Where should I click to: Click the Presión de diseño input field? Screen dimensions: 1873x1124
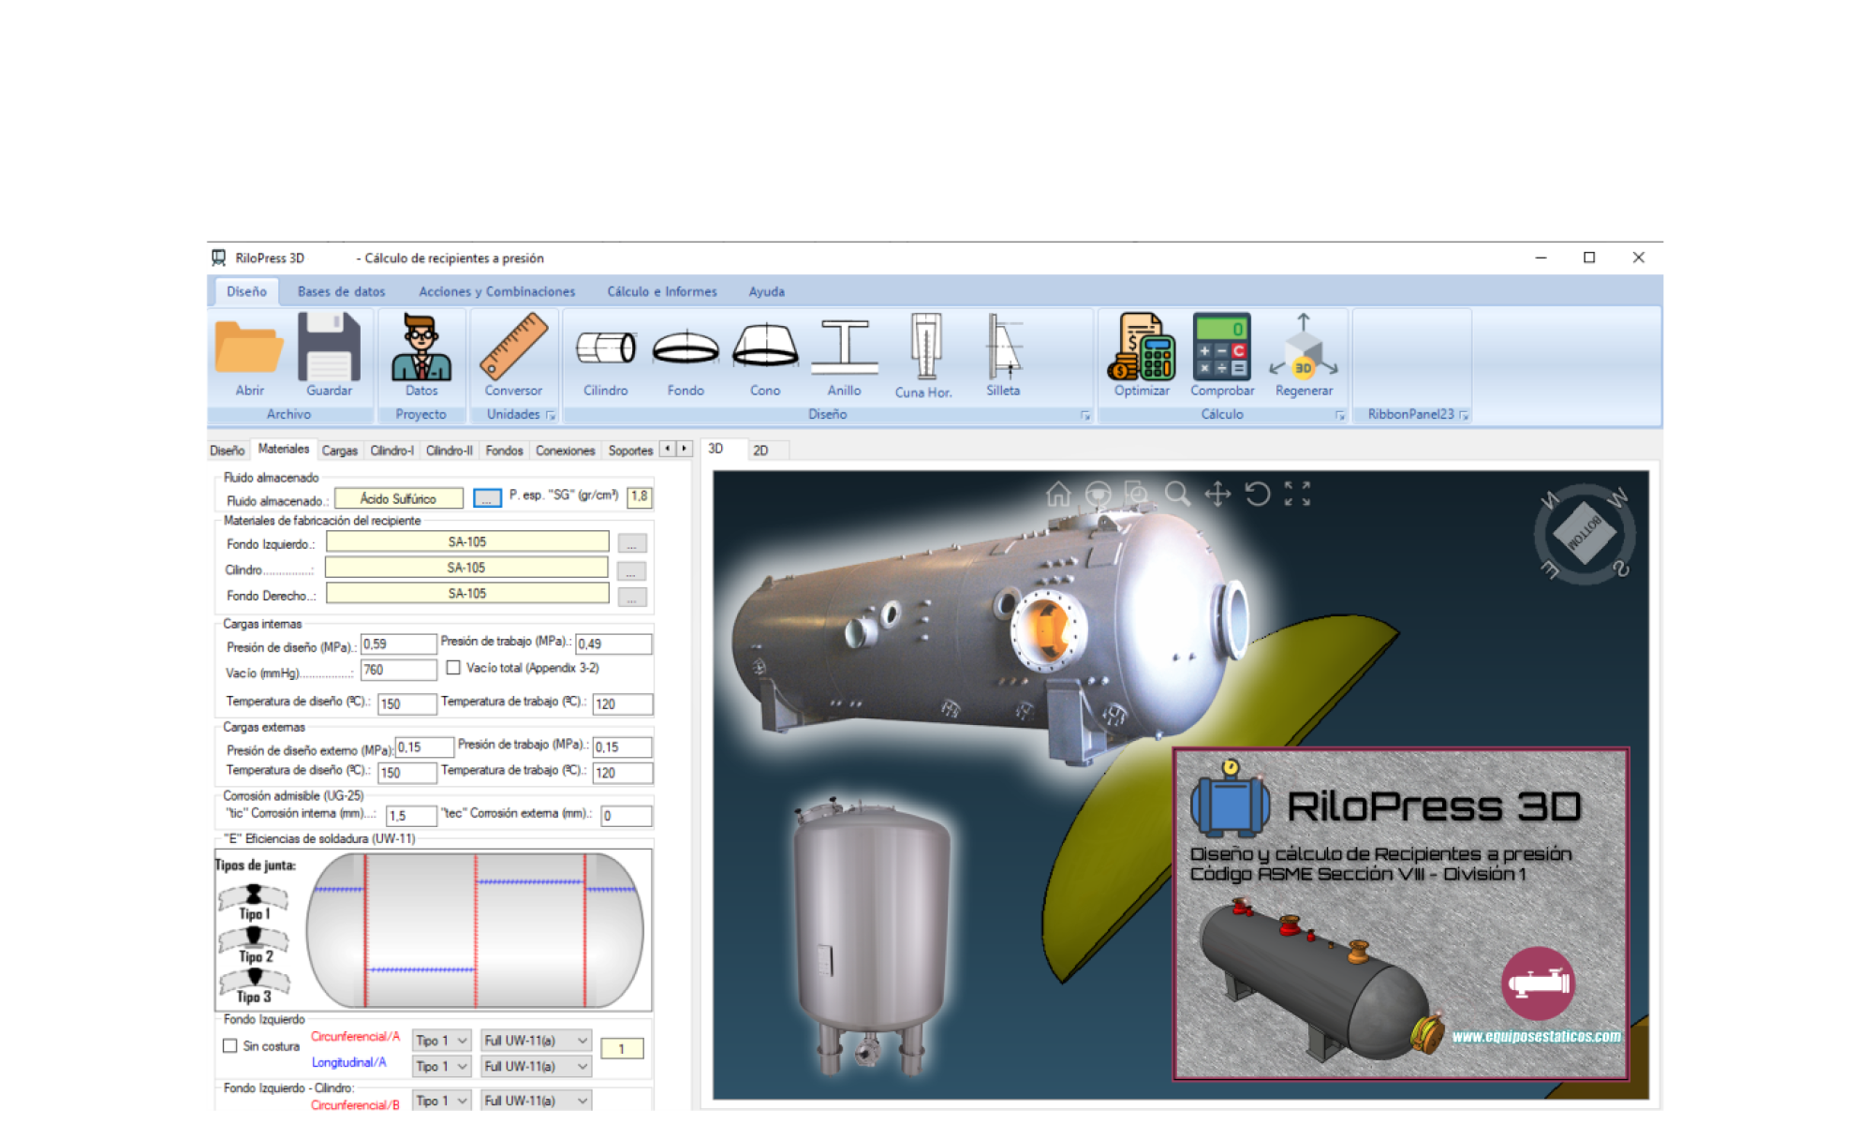(x=399, y=644)
